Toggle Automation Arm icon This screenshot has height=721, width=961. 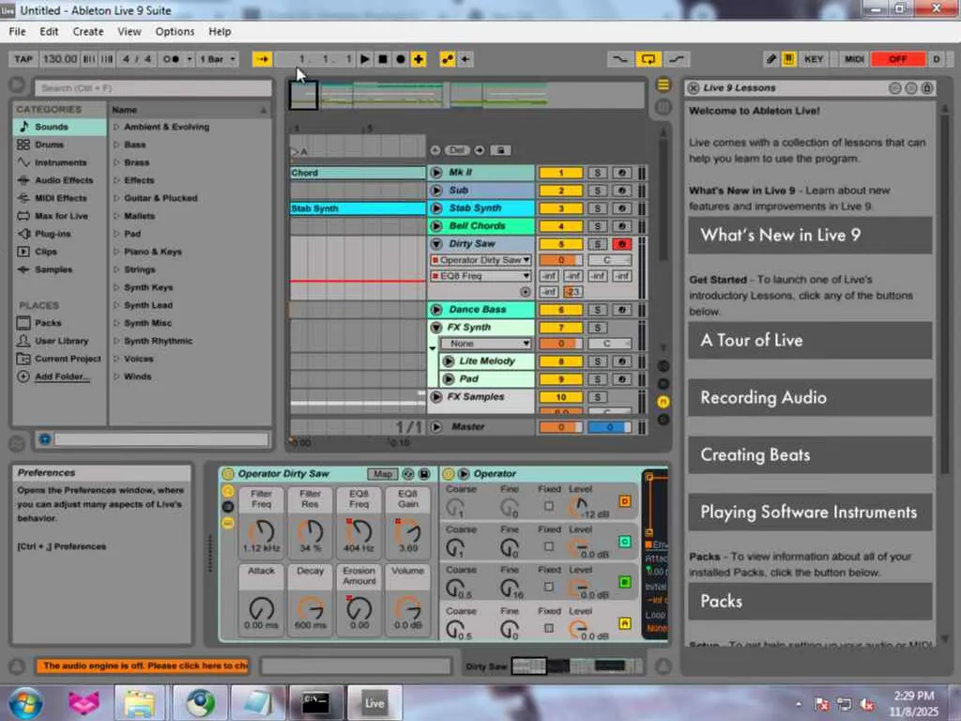click(448, 59)
